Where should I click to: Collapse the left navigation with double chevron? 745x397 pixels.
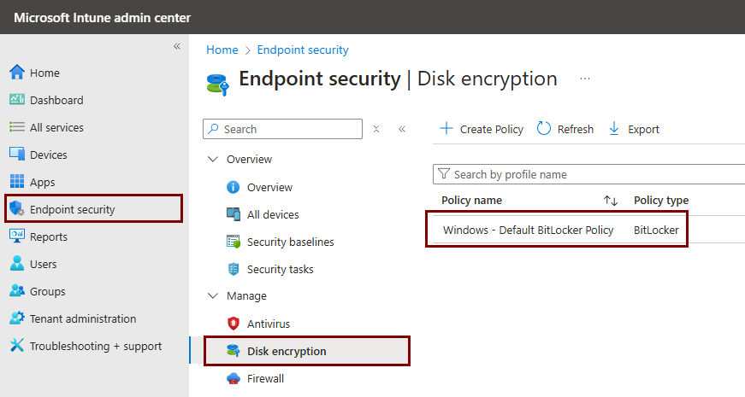177,46
